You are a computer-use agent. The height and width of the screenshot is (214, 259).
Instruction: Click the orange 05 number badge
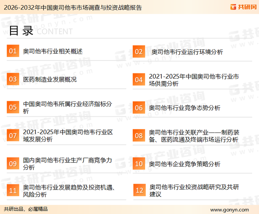pyautogui.click(x=13, y=107)
